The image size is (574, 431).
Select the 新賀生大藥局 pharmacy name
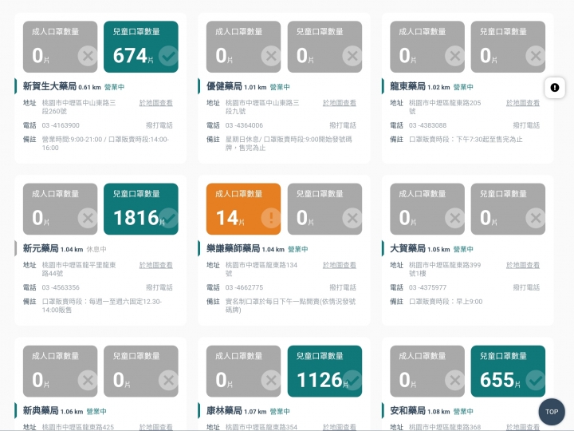49,86
